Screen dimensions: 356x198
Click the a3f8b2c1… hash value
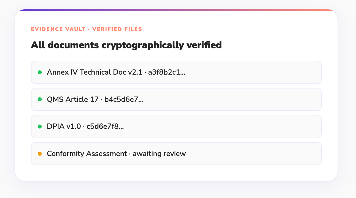[x=167, y=72]
